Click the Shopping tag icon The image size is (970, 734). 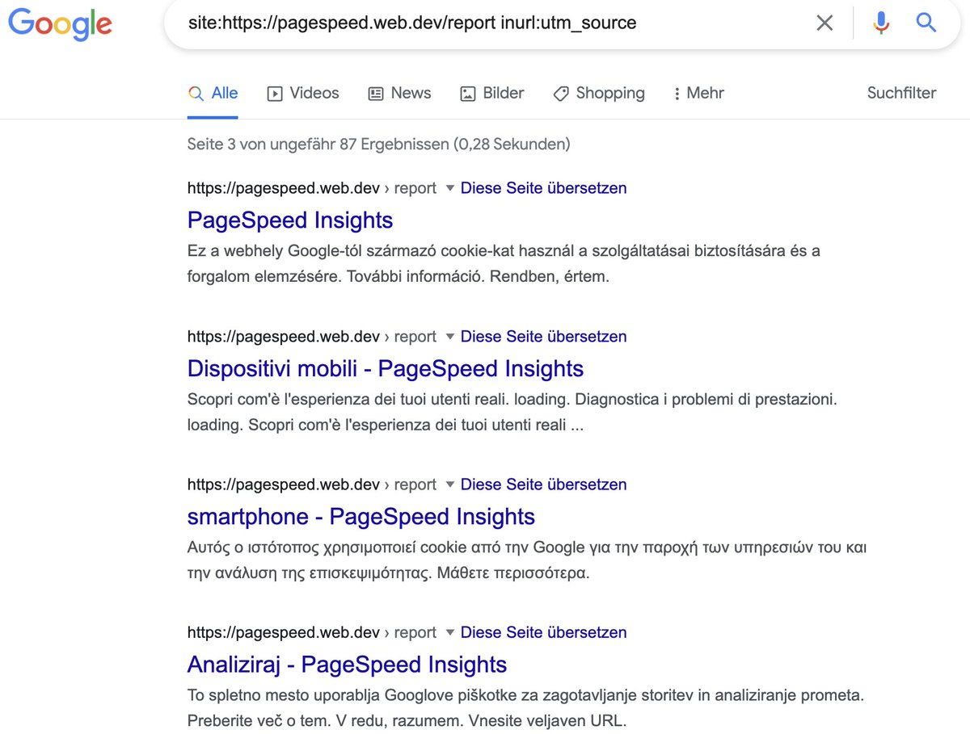point(561,94)
